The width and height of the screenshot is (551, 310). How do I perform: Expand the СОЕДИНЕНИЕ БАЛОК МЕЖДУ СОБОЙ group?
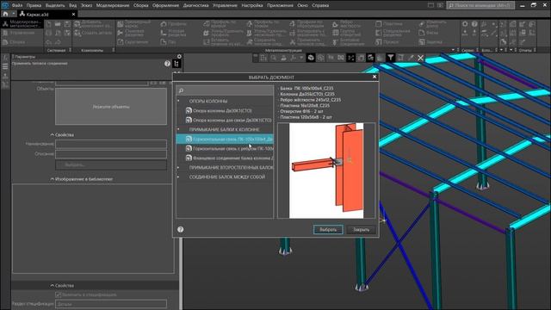[178, 177]
